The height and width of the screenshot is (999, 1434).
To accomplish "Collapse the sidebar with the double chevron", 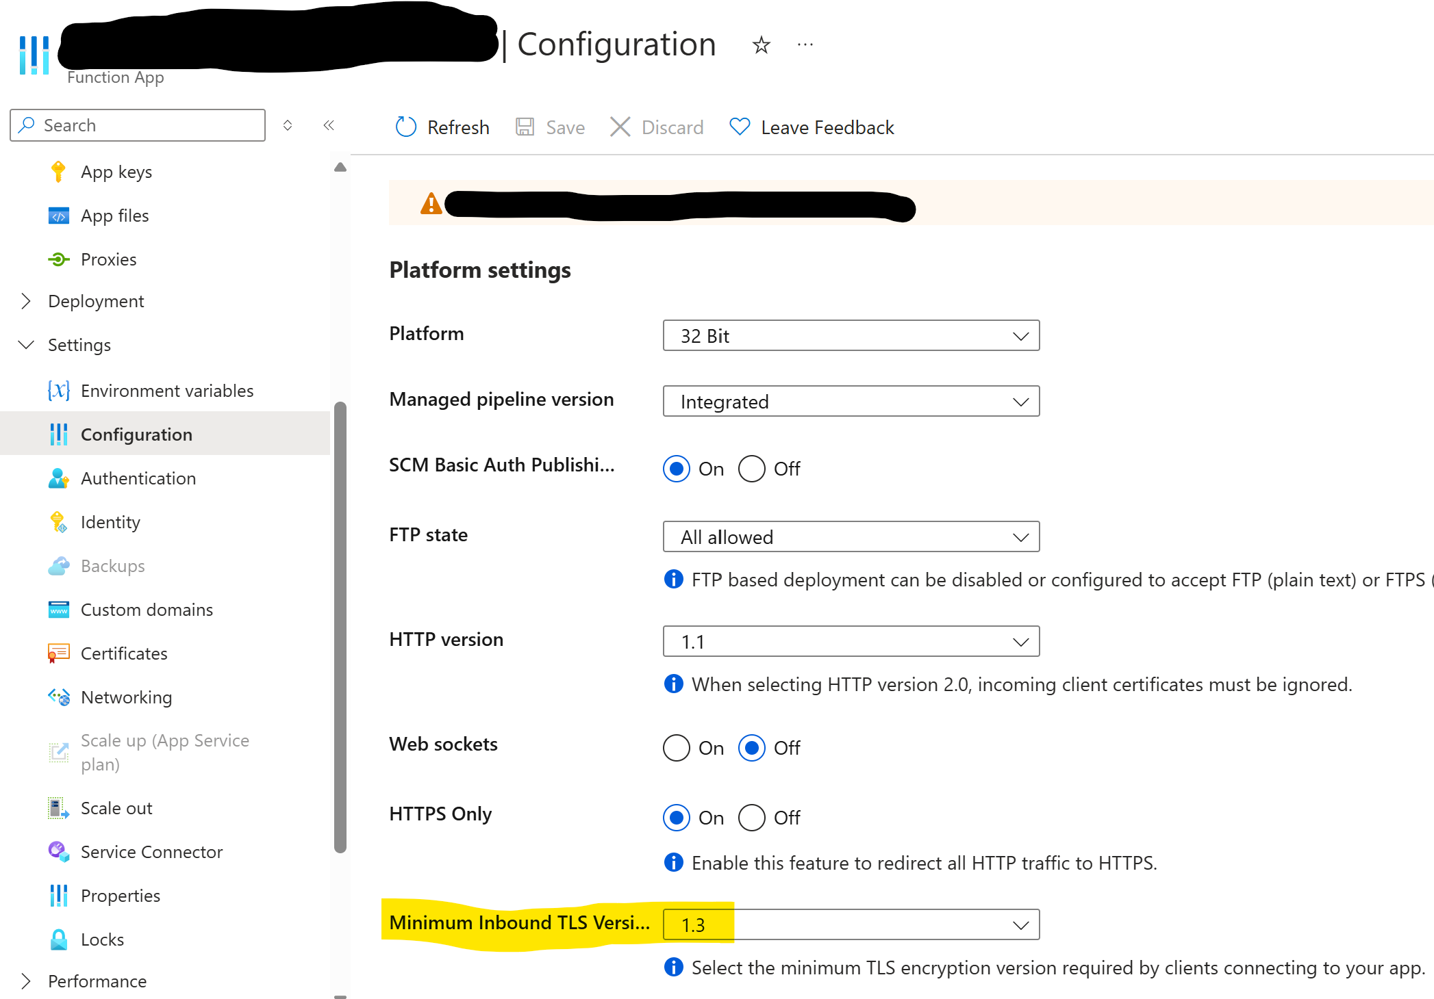I will tap(329, 125).
